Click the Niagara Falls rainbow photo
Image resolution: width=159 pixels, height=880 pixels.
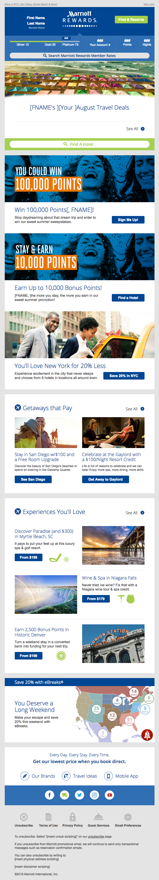tap(46, 595)
